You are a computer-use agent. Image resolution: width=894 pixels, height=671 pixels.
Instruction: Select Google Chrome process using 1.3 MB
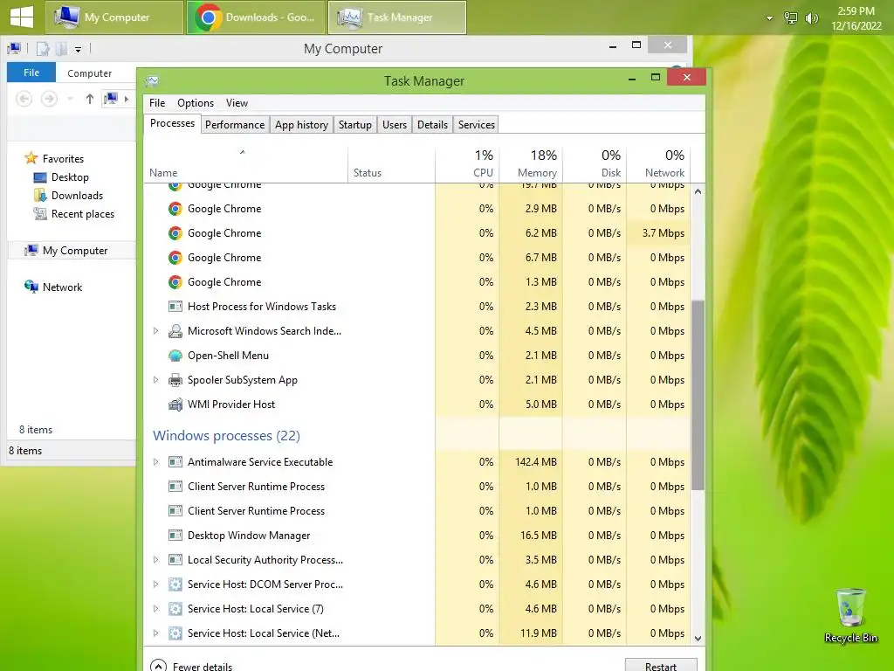click(417, 282)
